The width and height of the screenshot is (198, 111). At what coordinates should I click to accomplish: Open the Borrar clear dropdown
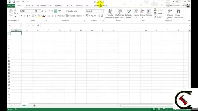click(x=158, y=17)
